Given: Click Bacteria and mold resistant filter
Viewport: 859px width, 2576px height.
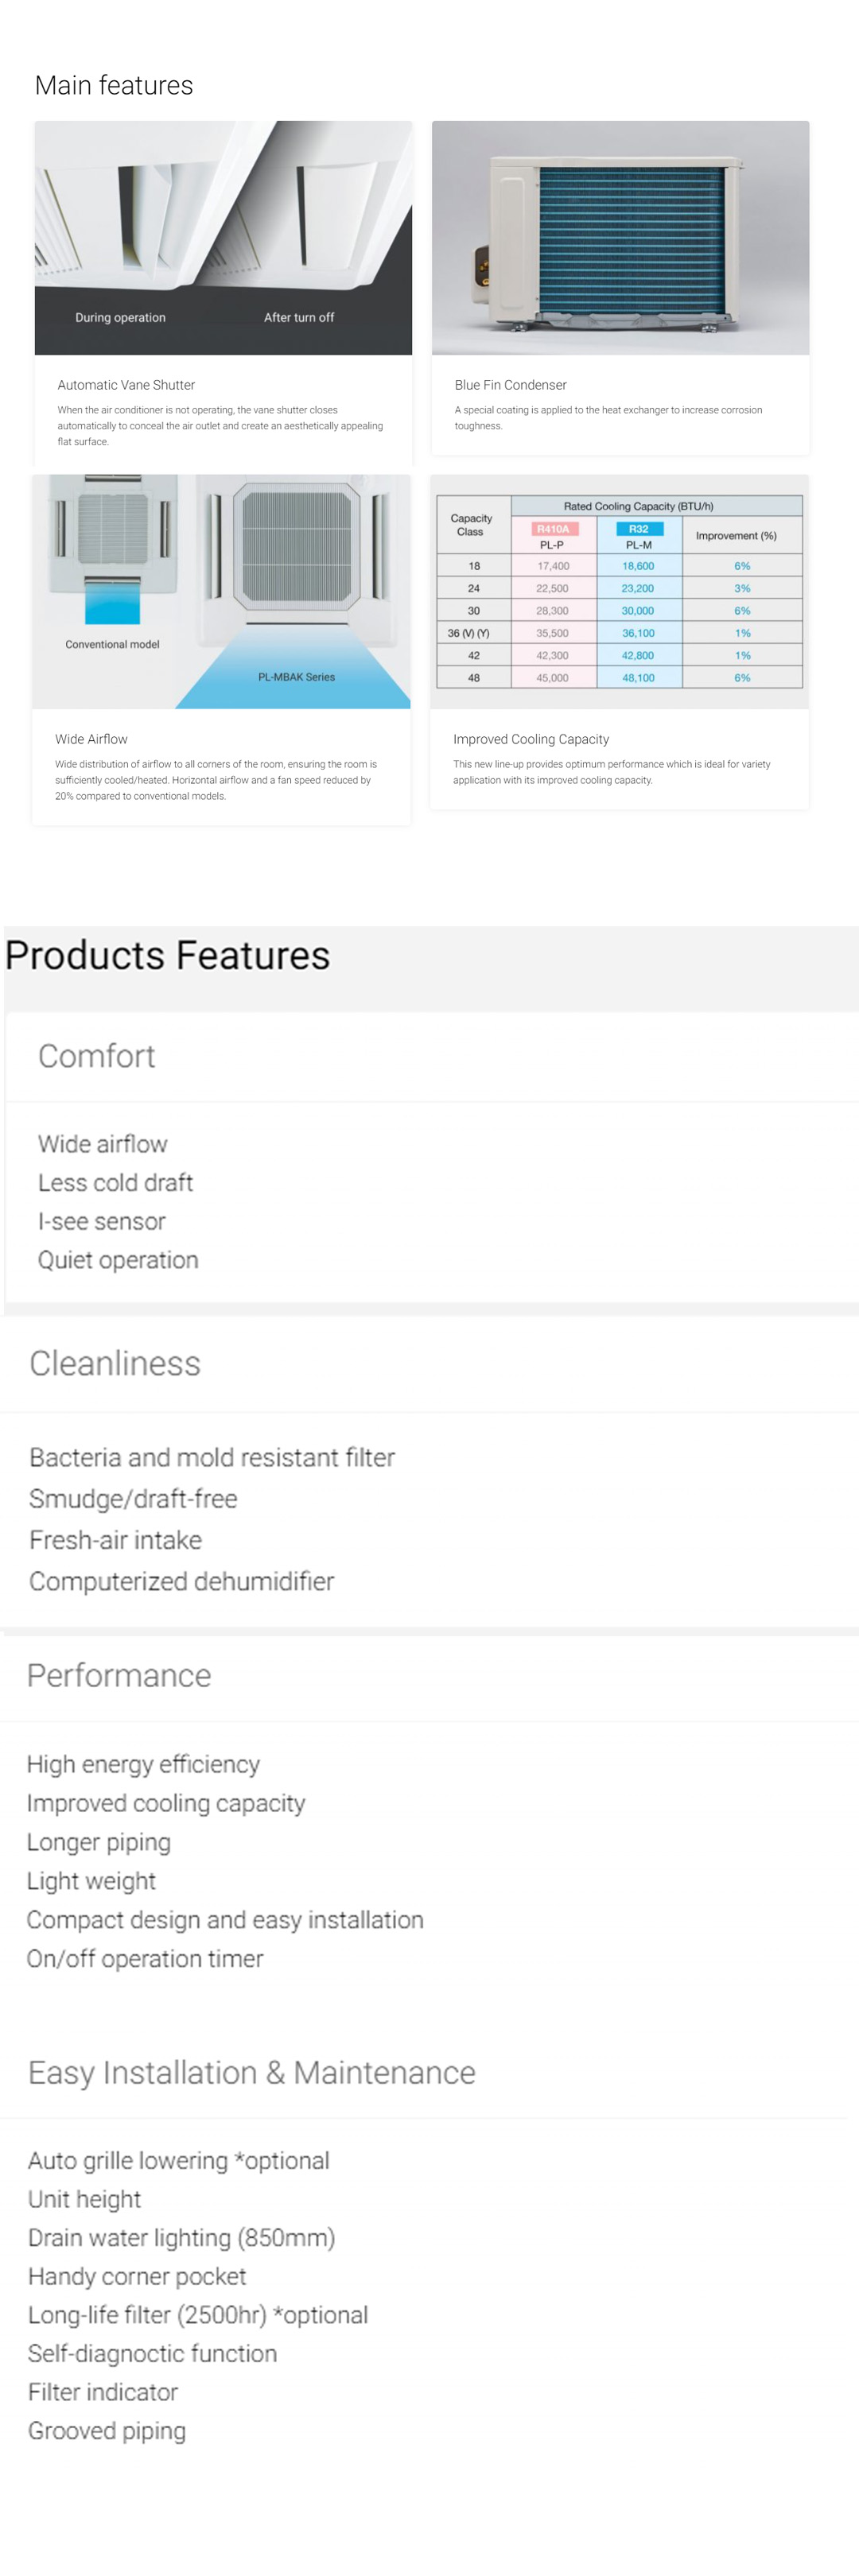Looking at the screenshot, I should (212, 1457).
